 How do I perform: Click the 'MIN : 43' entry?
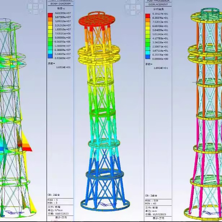pyautogui.click(x=151, y=204)
